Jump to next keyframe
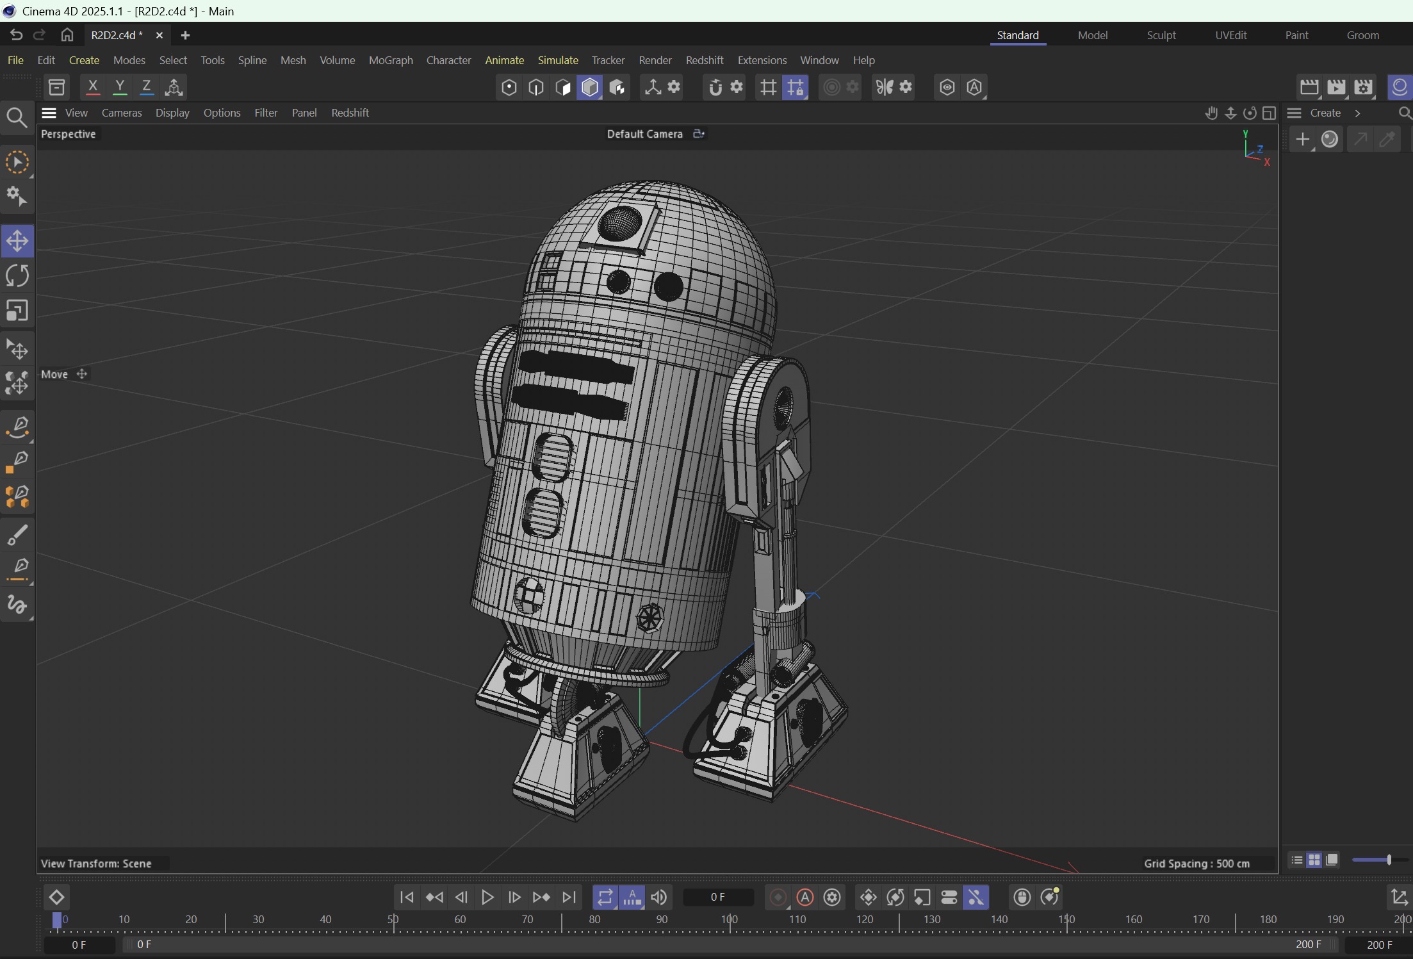Screen dimensions: 1413x959 pyautogui.click(x=542, y=898)
